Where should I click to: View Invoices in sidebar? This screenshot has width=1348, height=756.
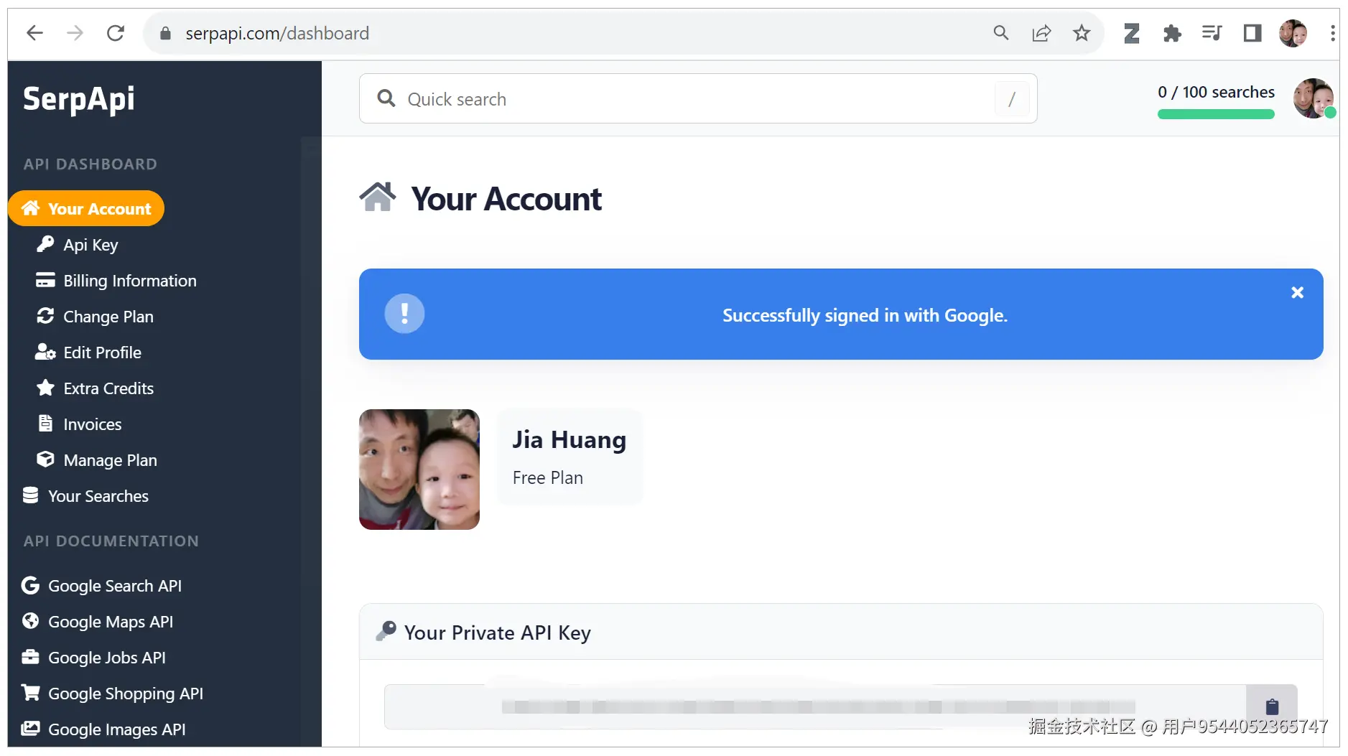92,424
